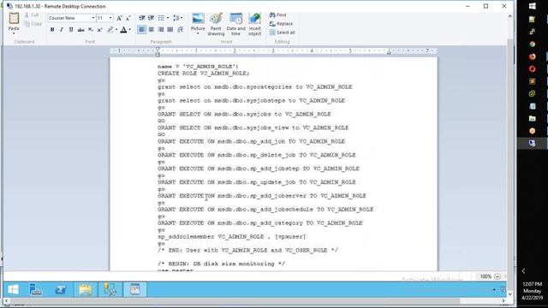The image size is (548, 308).
Task: Toggle Superscript formatting
Action: [x=99, y=30]
